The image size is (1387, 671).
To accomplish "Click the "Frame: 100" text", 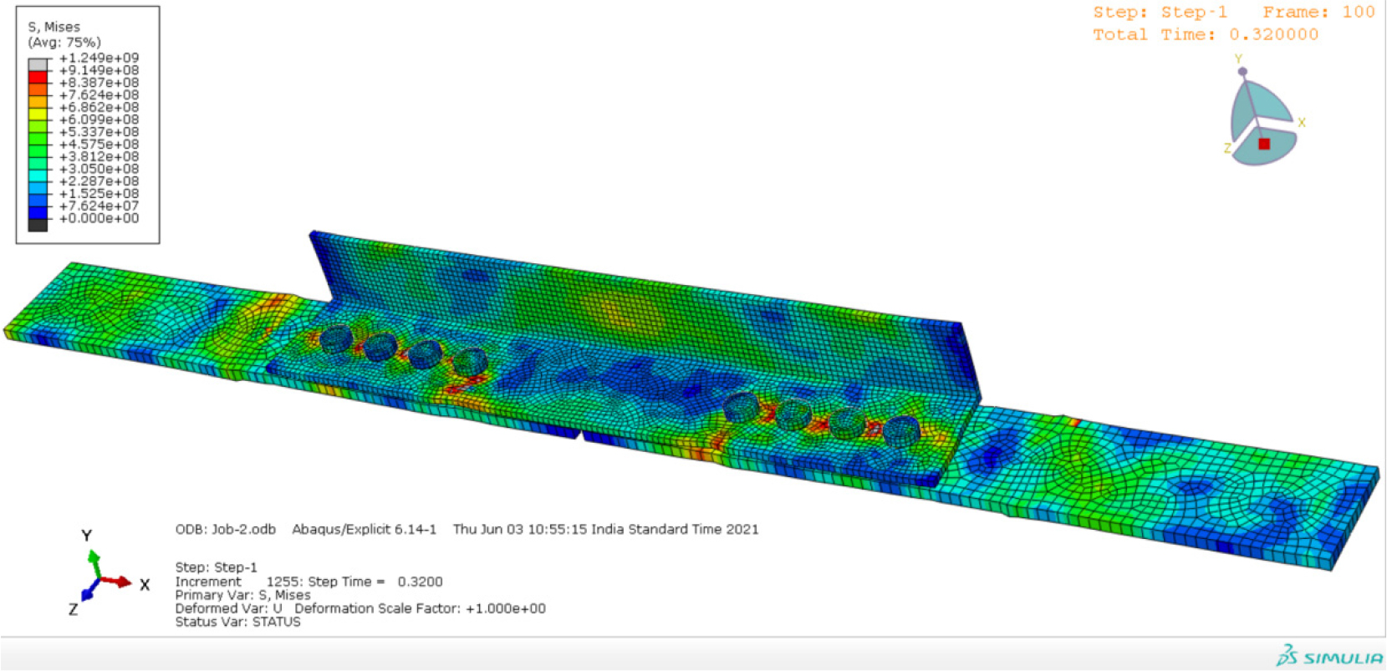I will click(x=1318, y=13).
